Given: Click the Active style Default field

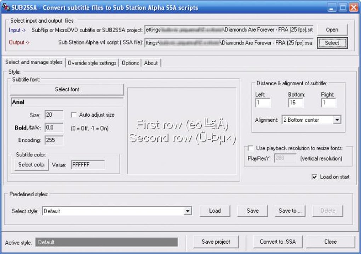Looking at the screenshot, I should [107, 242].
